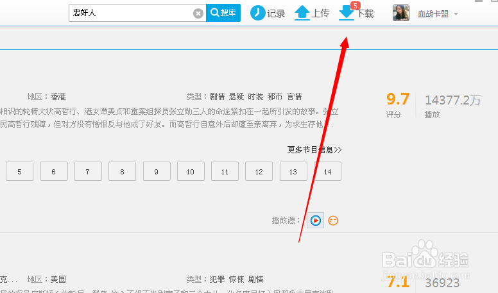Screen dimensions: 498x293
Task: Select episode 10
Action: 191,171
